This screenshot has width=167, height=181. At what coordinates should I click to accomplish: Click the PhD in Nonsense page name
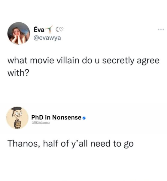pos(56,117)
